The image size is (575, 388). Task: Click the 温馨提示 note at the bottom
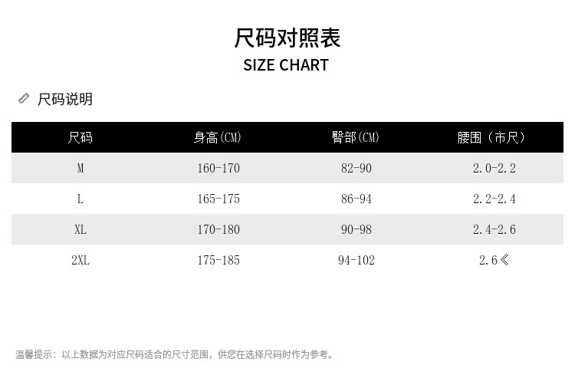point(175,354)
